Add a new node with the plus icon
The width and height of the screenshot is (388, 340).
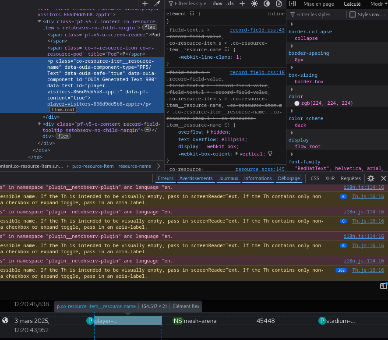145,4
